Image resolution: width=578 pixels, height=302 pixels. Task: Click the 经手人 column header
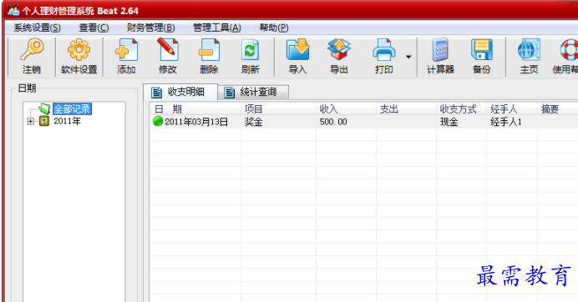512,109
